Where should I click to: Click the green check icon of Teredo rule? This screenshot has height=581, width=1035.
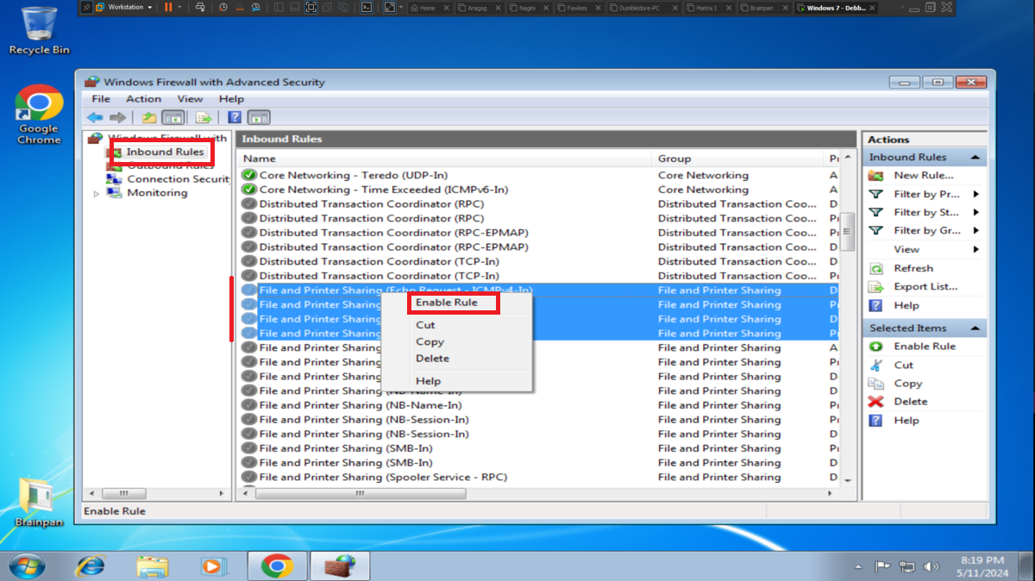click(249, 175)
